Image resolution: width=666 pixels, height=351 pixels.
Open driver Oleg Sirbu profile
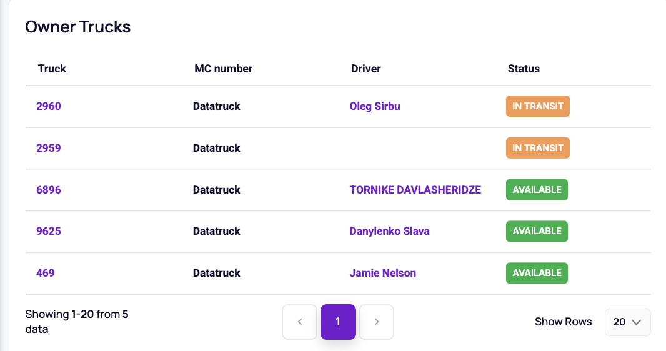(x=375, y=106)
